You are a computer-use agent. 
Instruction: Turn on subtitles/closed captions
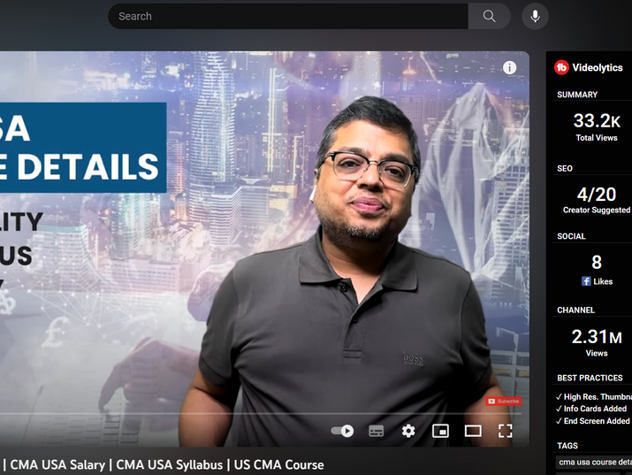376,431
